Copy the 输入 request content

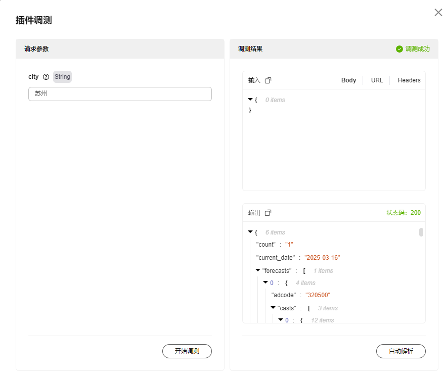(x=268, y=80)
